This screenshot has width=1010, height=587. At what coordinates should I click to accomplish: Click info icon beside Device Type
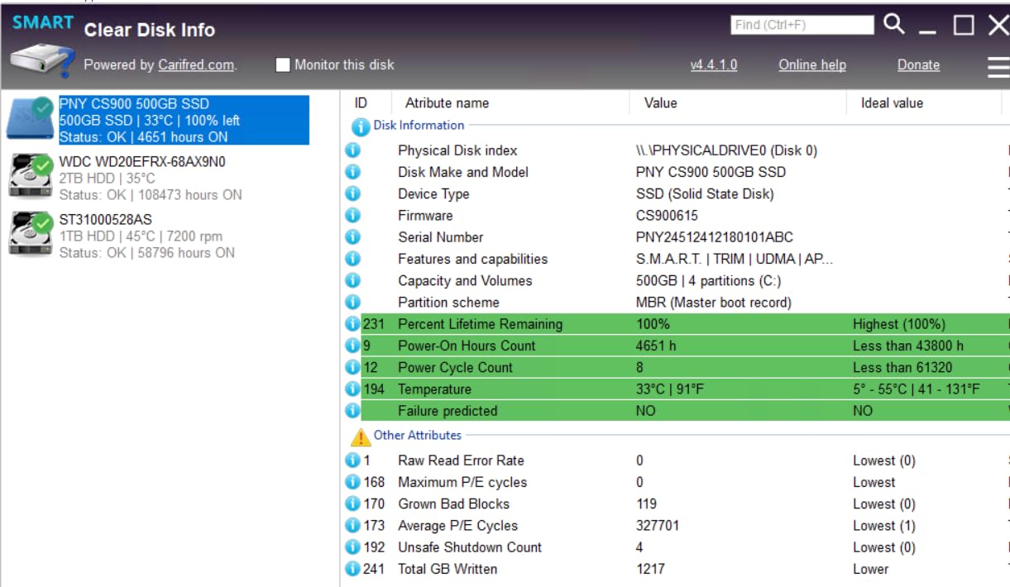[x=352, y=193]
